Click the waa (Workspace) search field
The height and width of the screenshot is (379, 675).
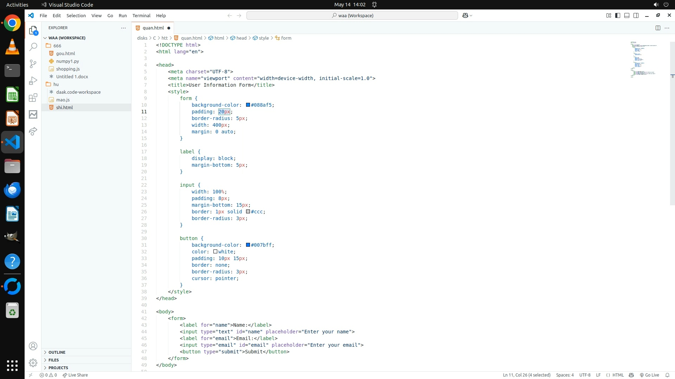click(x=352, y=15)
